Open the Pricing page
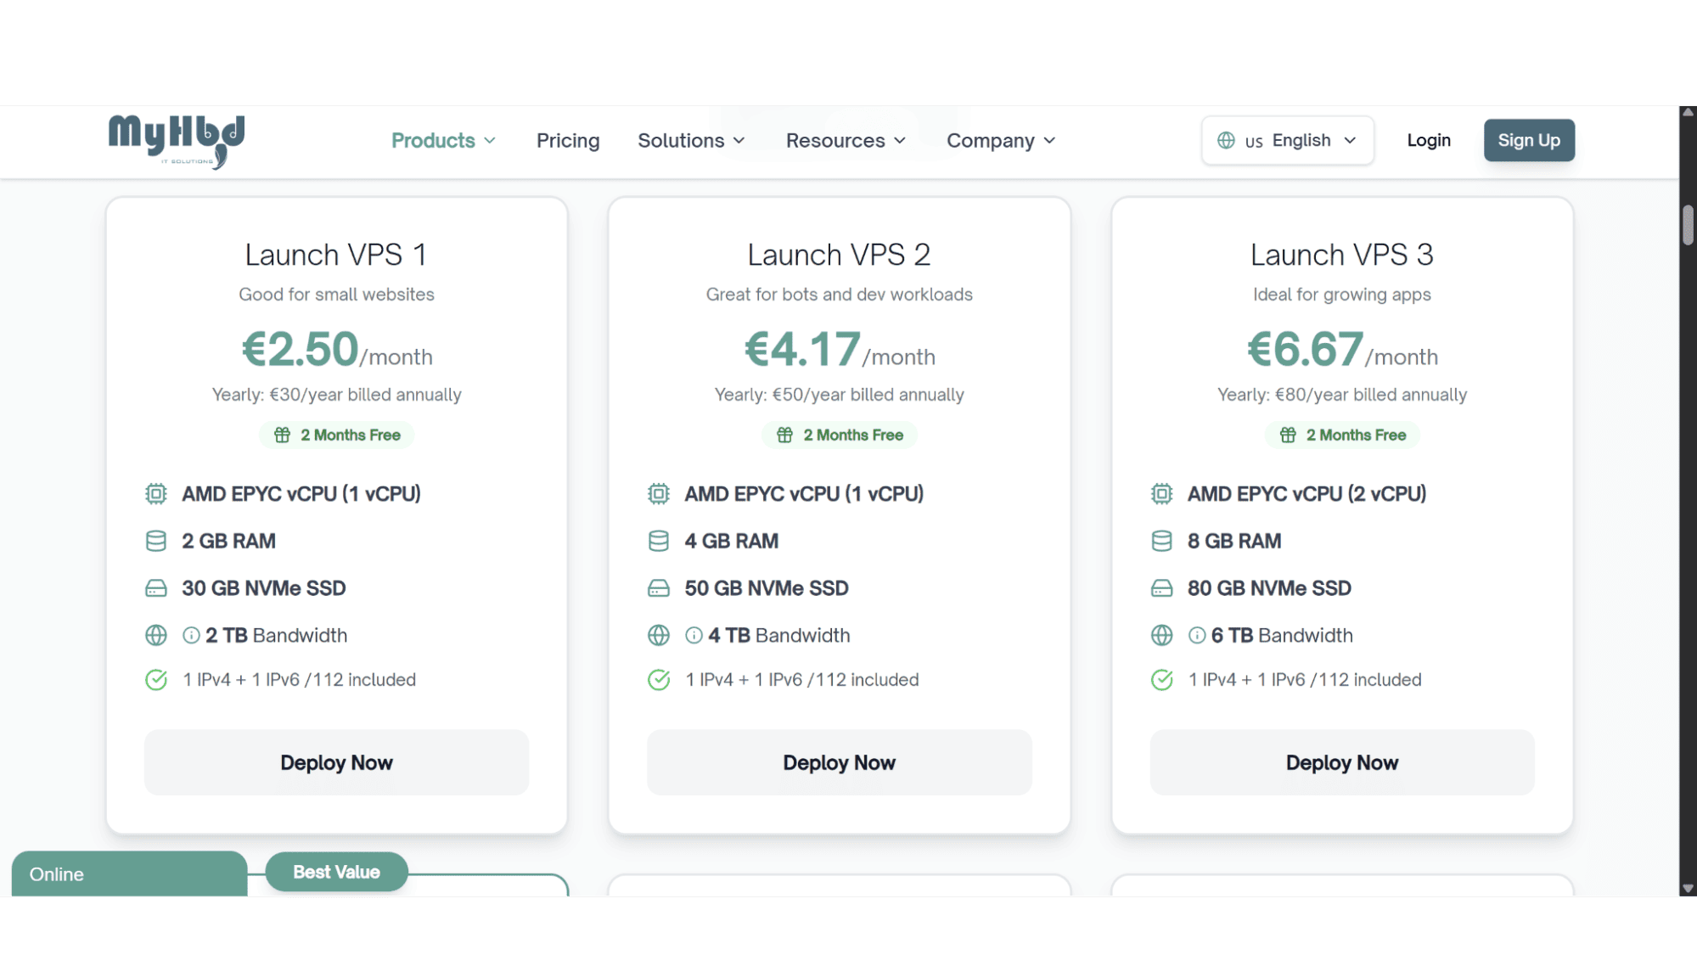1697x955 pixels. click(x=568, y=141)
